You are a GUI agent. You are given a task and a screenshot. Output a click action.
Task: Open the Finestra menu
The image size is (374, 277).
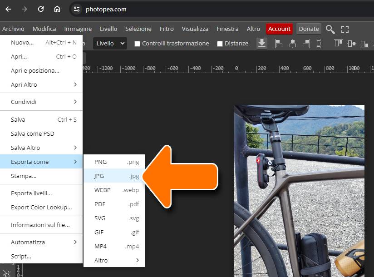pos(227,29)
